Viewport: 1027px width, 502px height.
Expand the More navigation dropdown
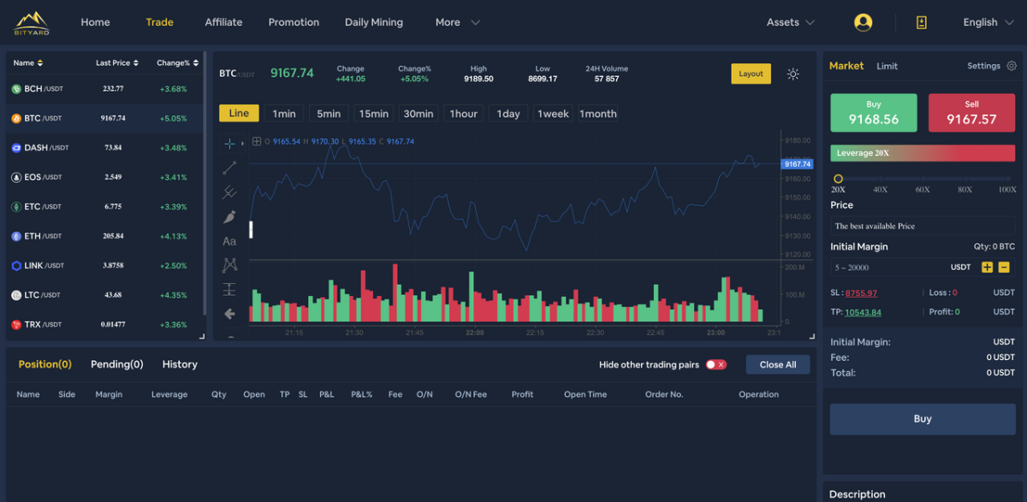coord(458,22)
